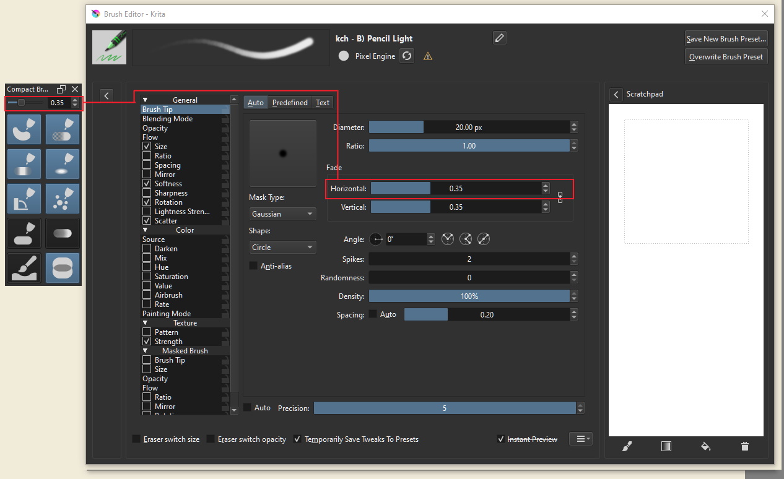
Task: Click the horizontal angle dial icon
Action: (376, 239)
